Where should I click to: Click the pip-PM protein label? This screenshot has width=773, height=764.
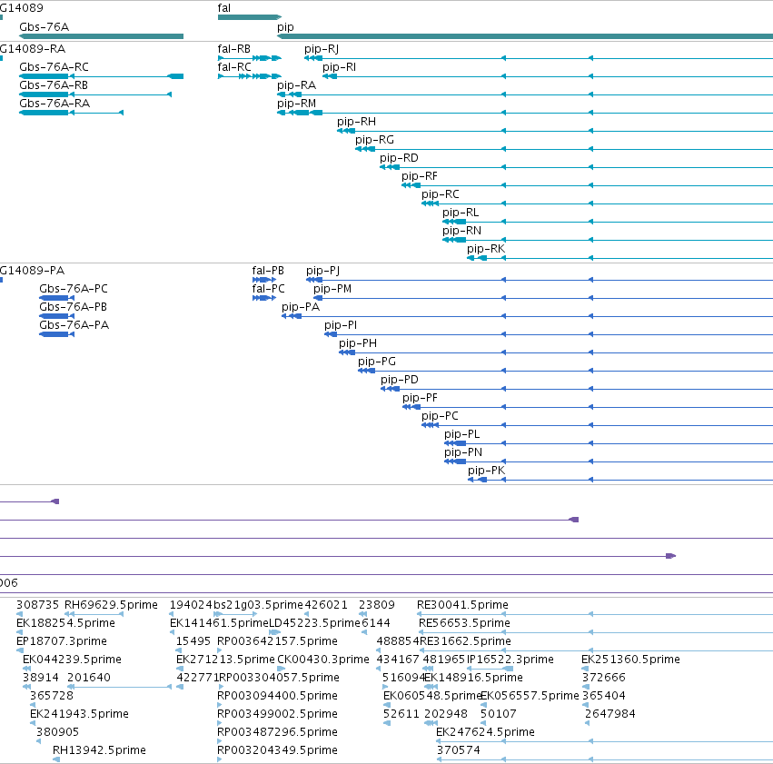point(332,288)
